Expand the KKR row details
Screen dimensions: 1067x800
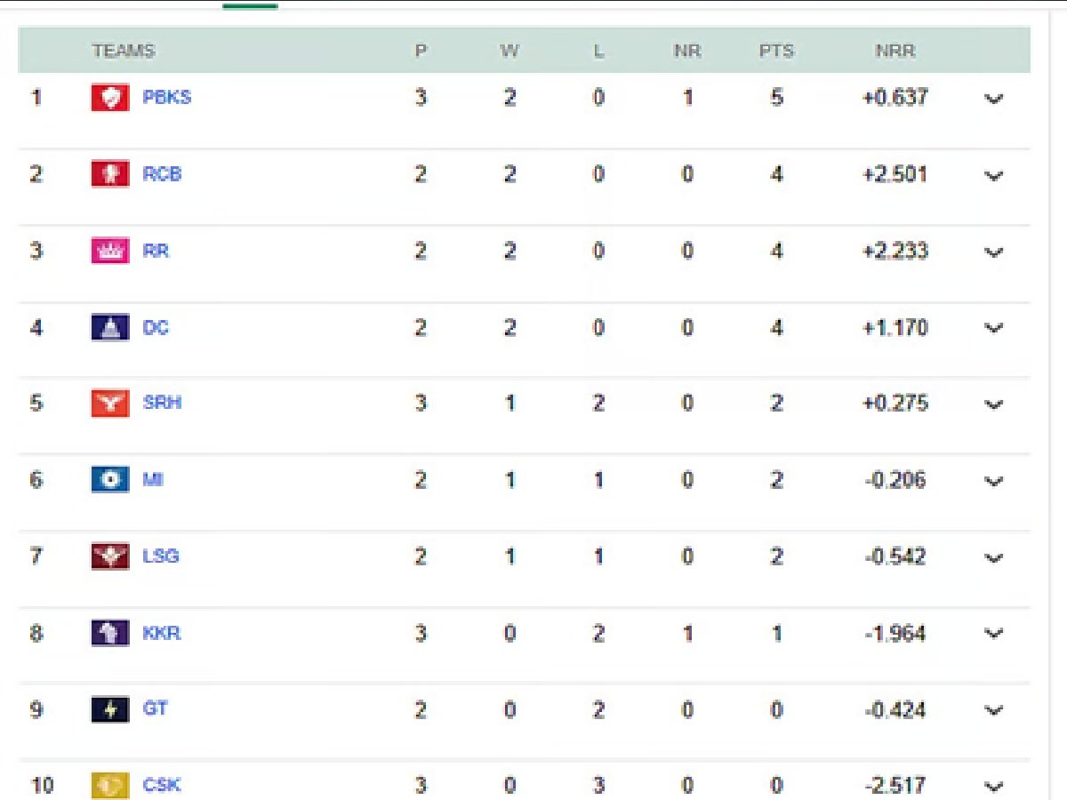click(x=994, y=634)
